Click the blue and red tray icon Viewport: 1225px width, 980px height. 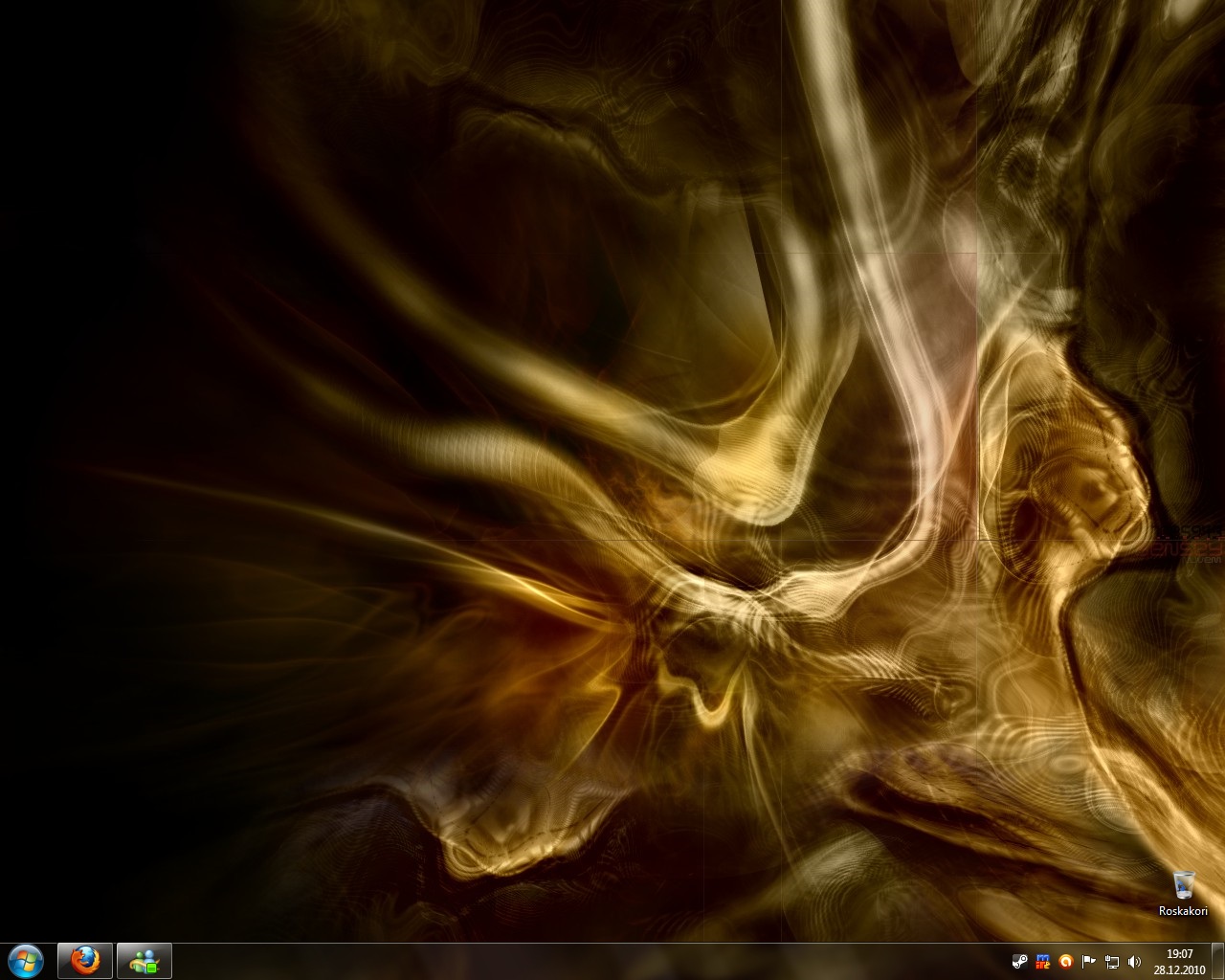(1043, 961)
